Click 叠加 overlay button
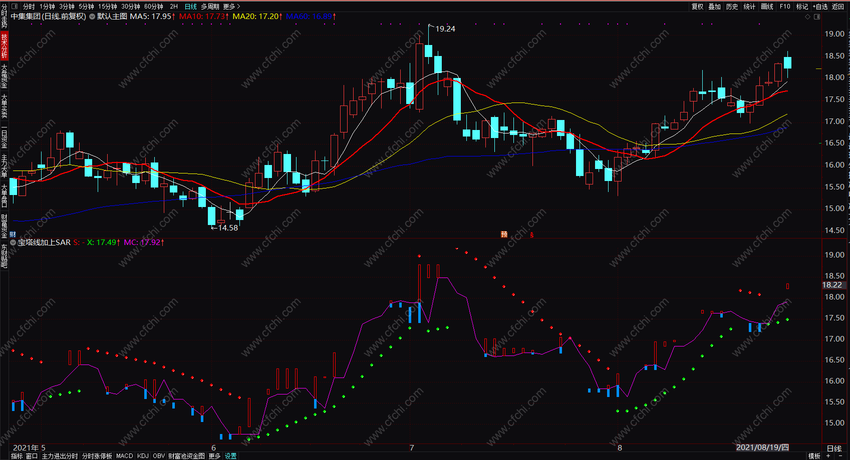The height and width of the screenshot is (460, 850). point(715,6)
